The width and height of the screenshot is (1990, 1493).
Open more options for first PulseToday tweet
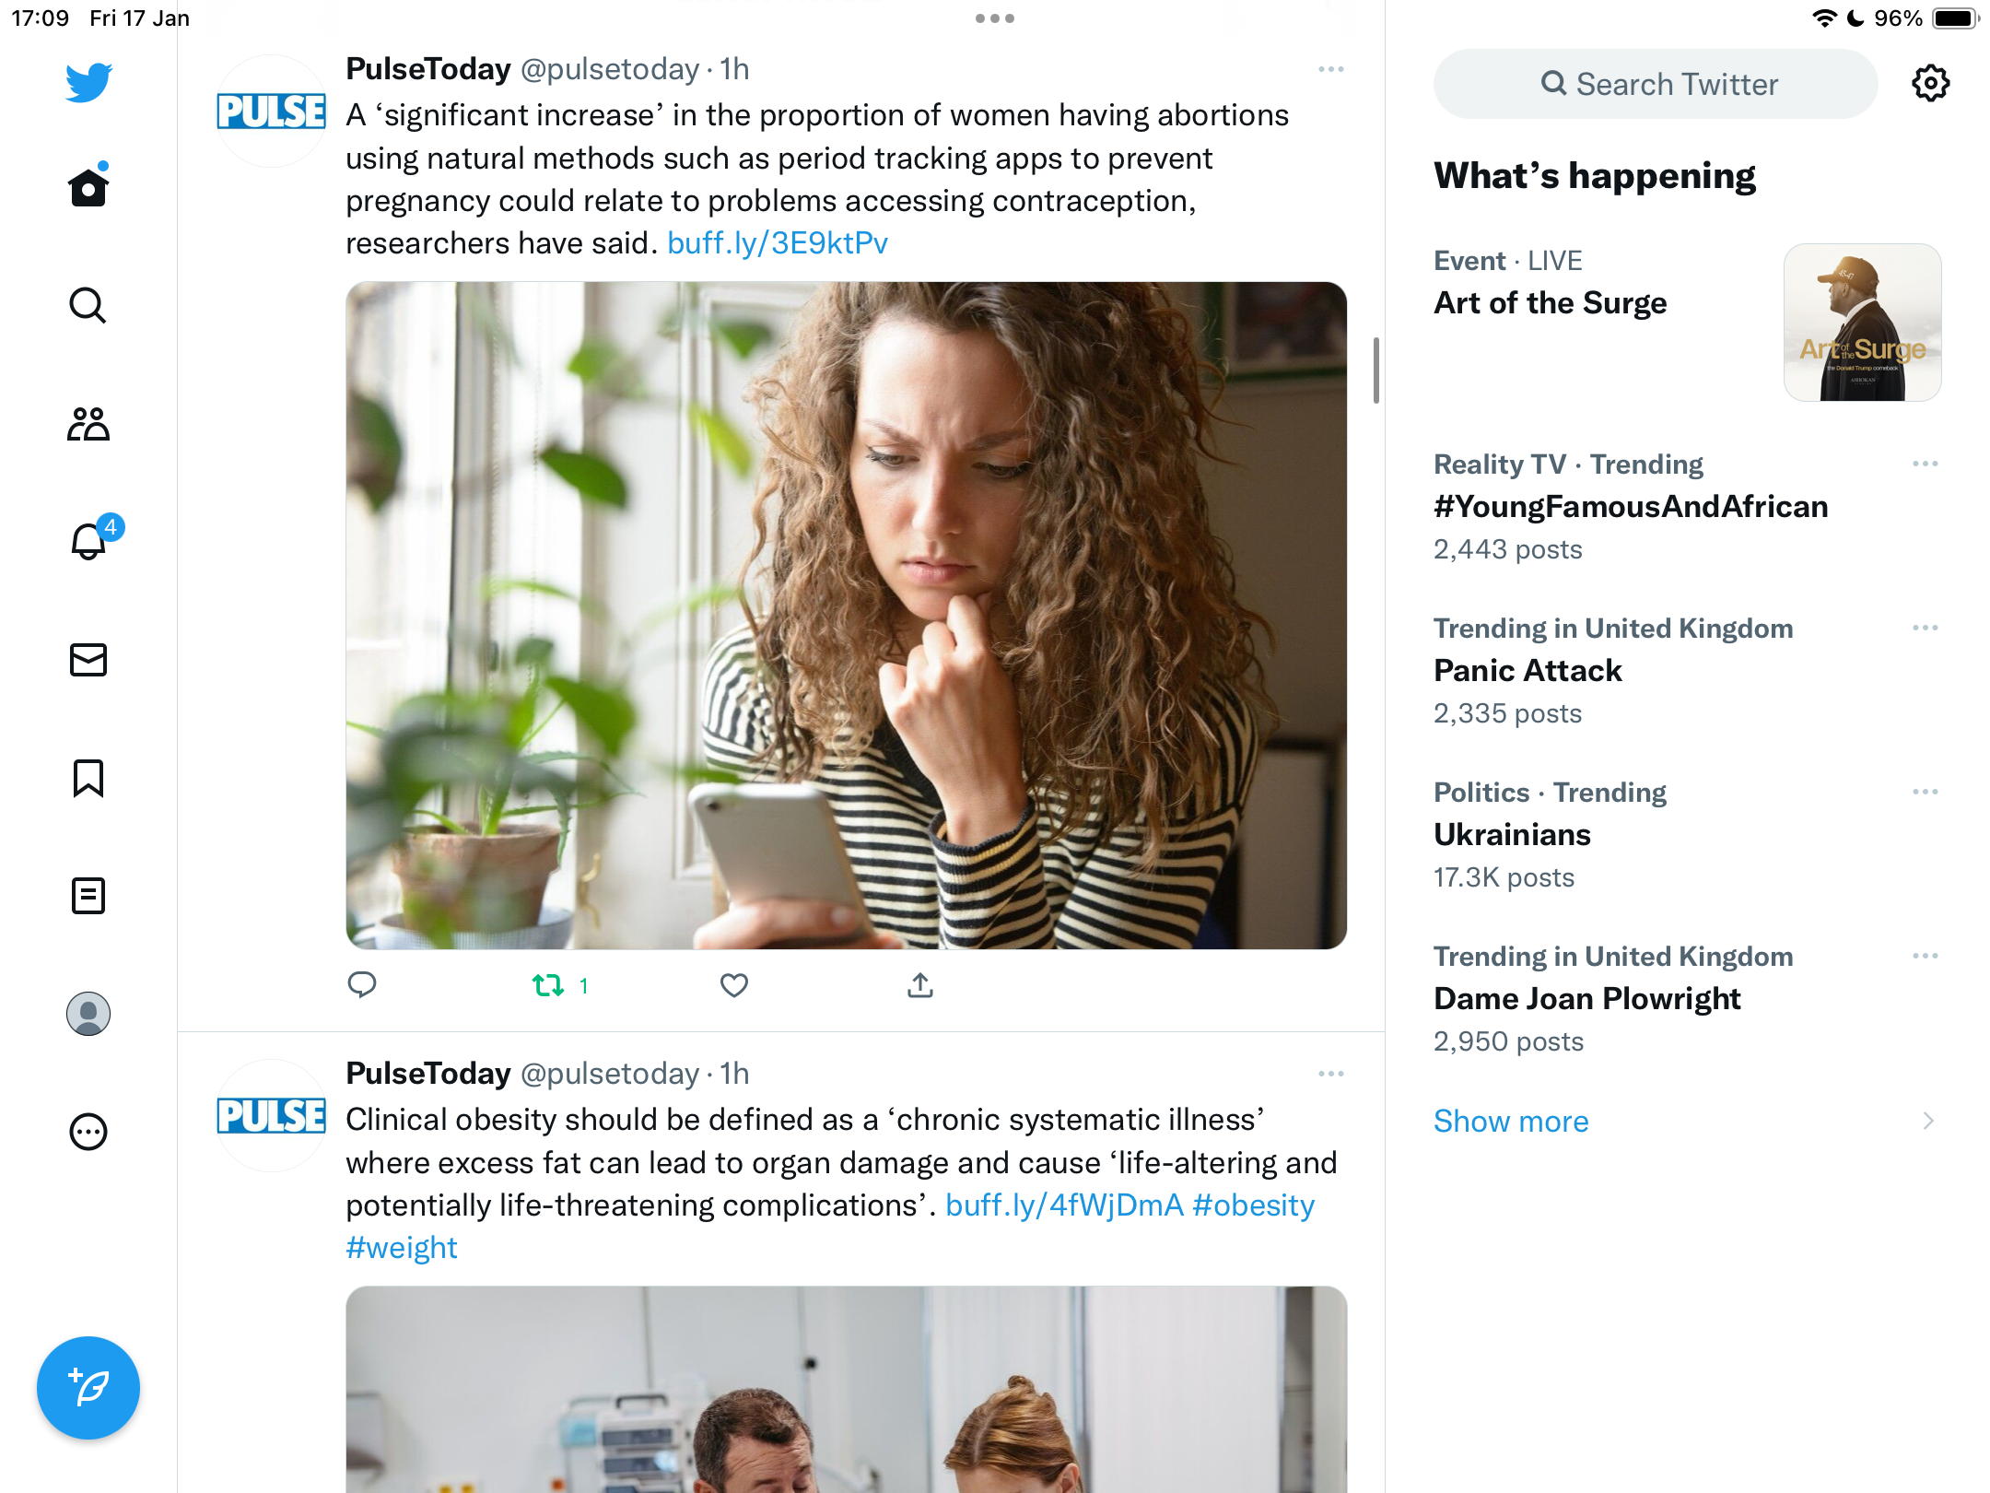1330,70
